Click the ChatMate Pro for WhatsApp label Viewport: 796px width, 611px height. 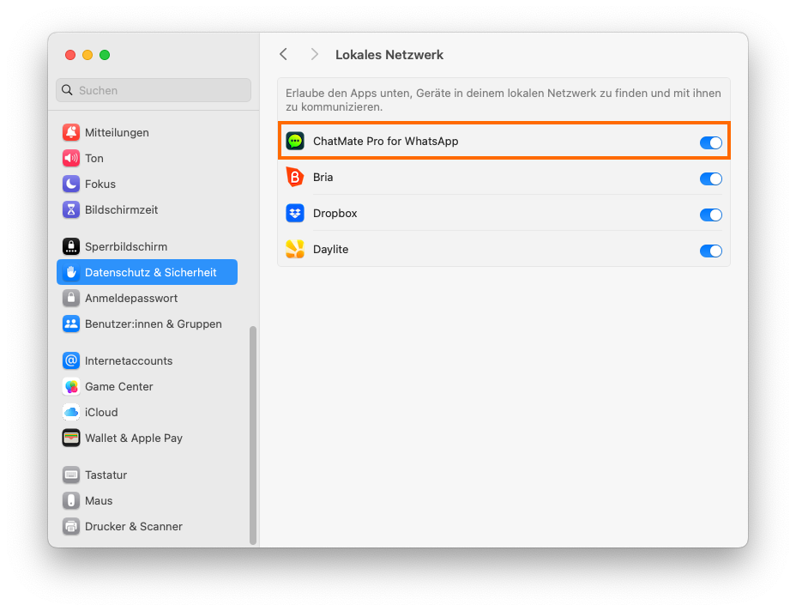pyautogui.click(x=386, y=142)
